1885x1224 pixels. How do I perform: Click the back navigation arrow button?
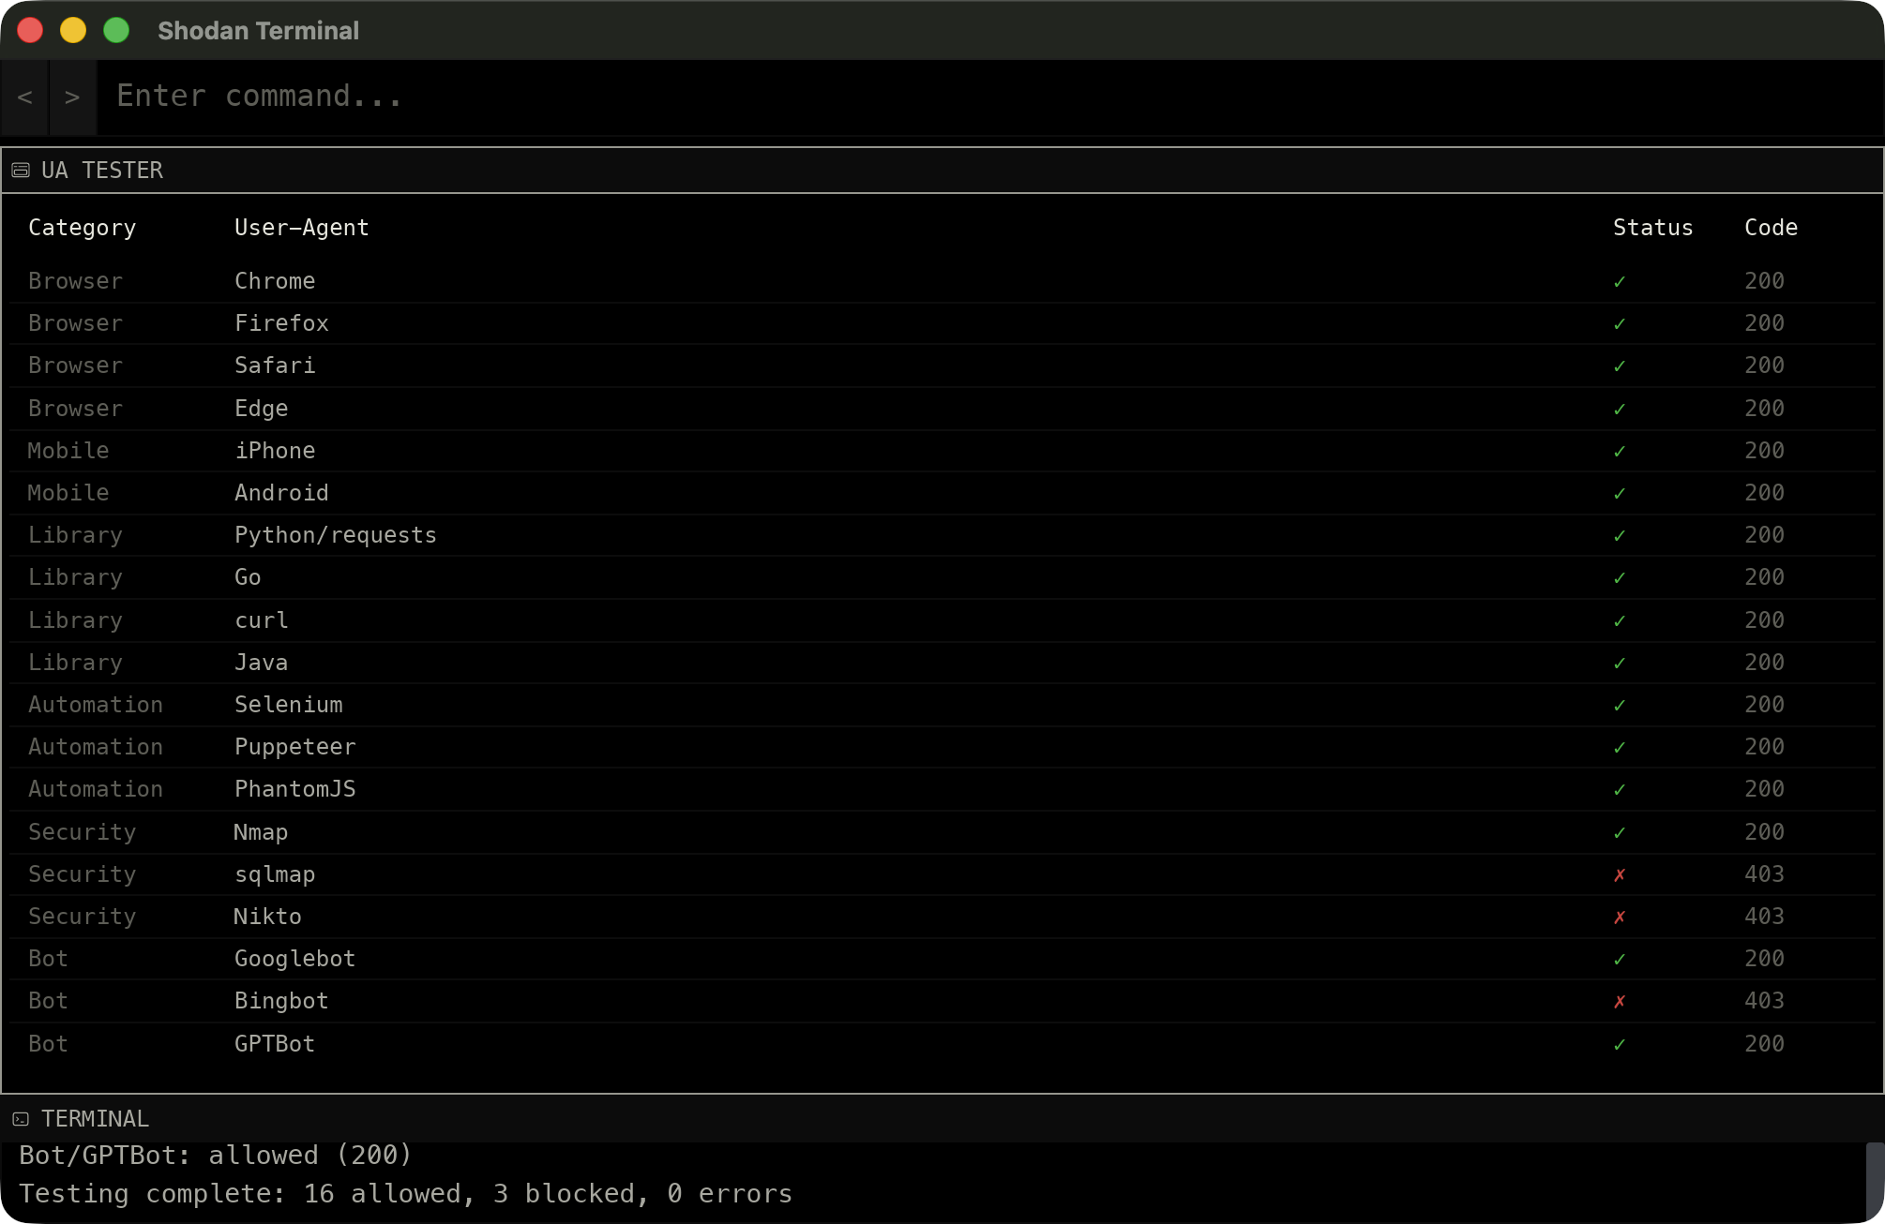[x=25, y=97]
